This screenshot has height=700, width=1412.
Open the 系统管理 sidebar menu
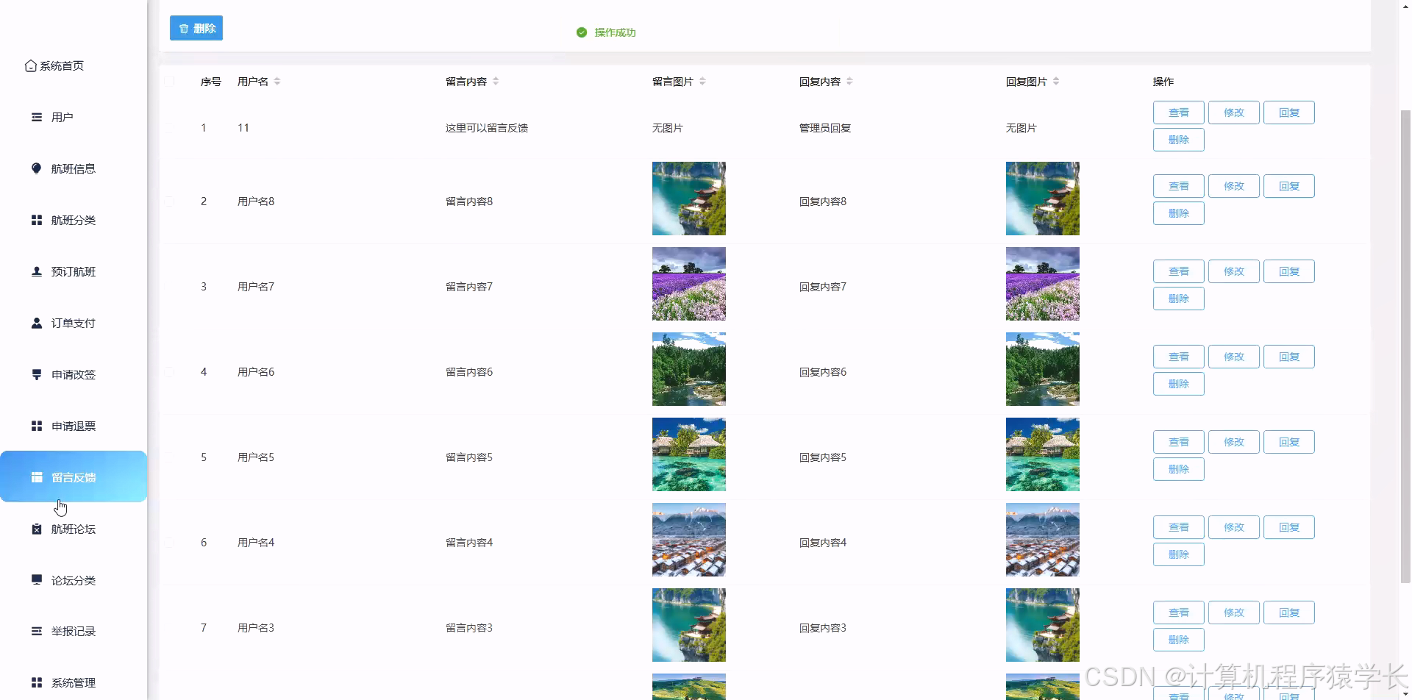point(73,682)
